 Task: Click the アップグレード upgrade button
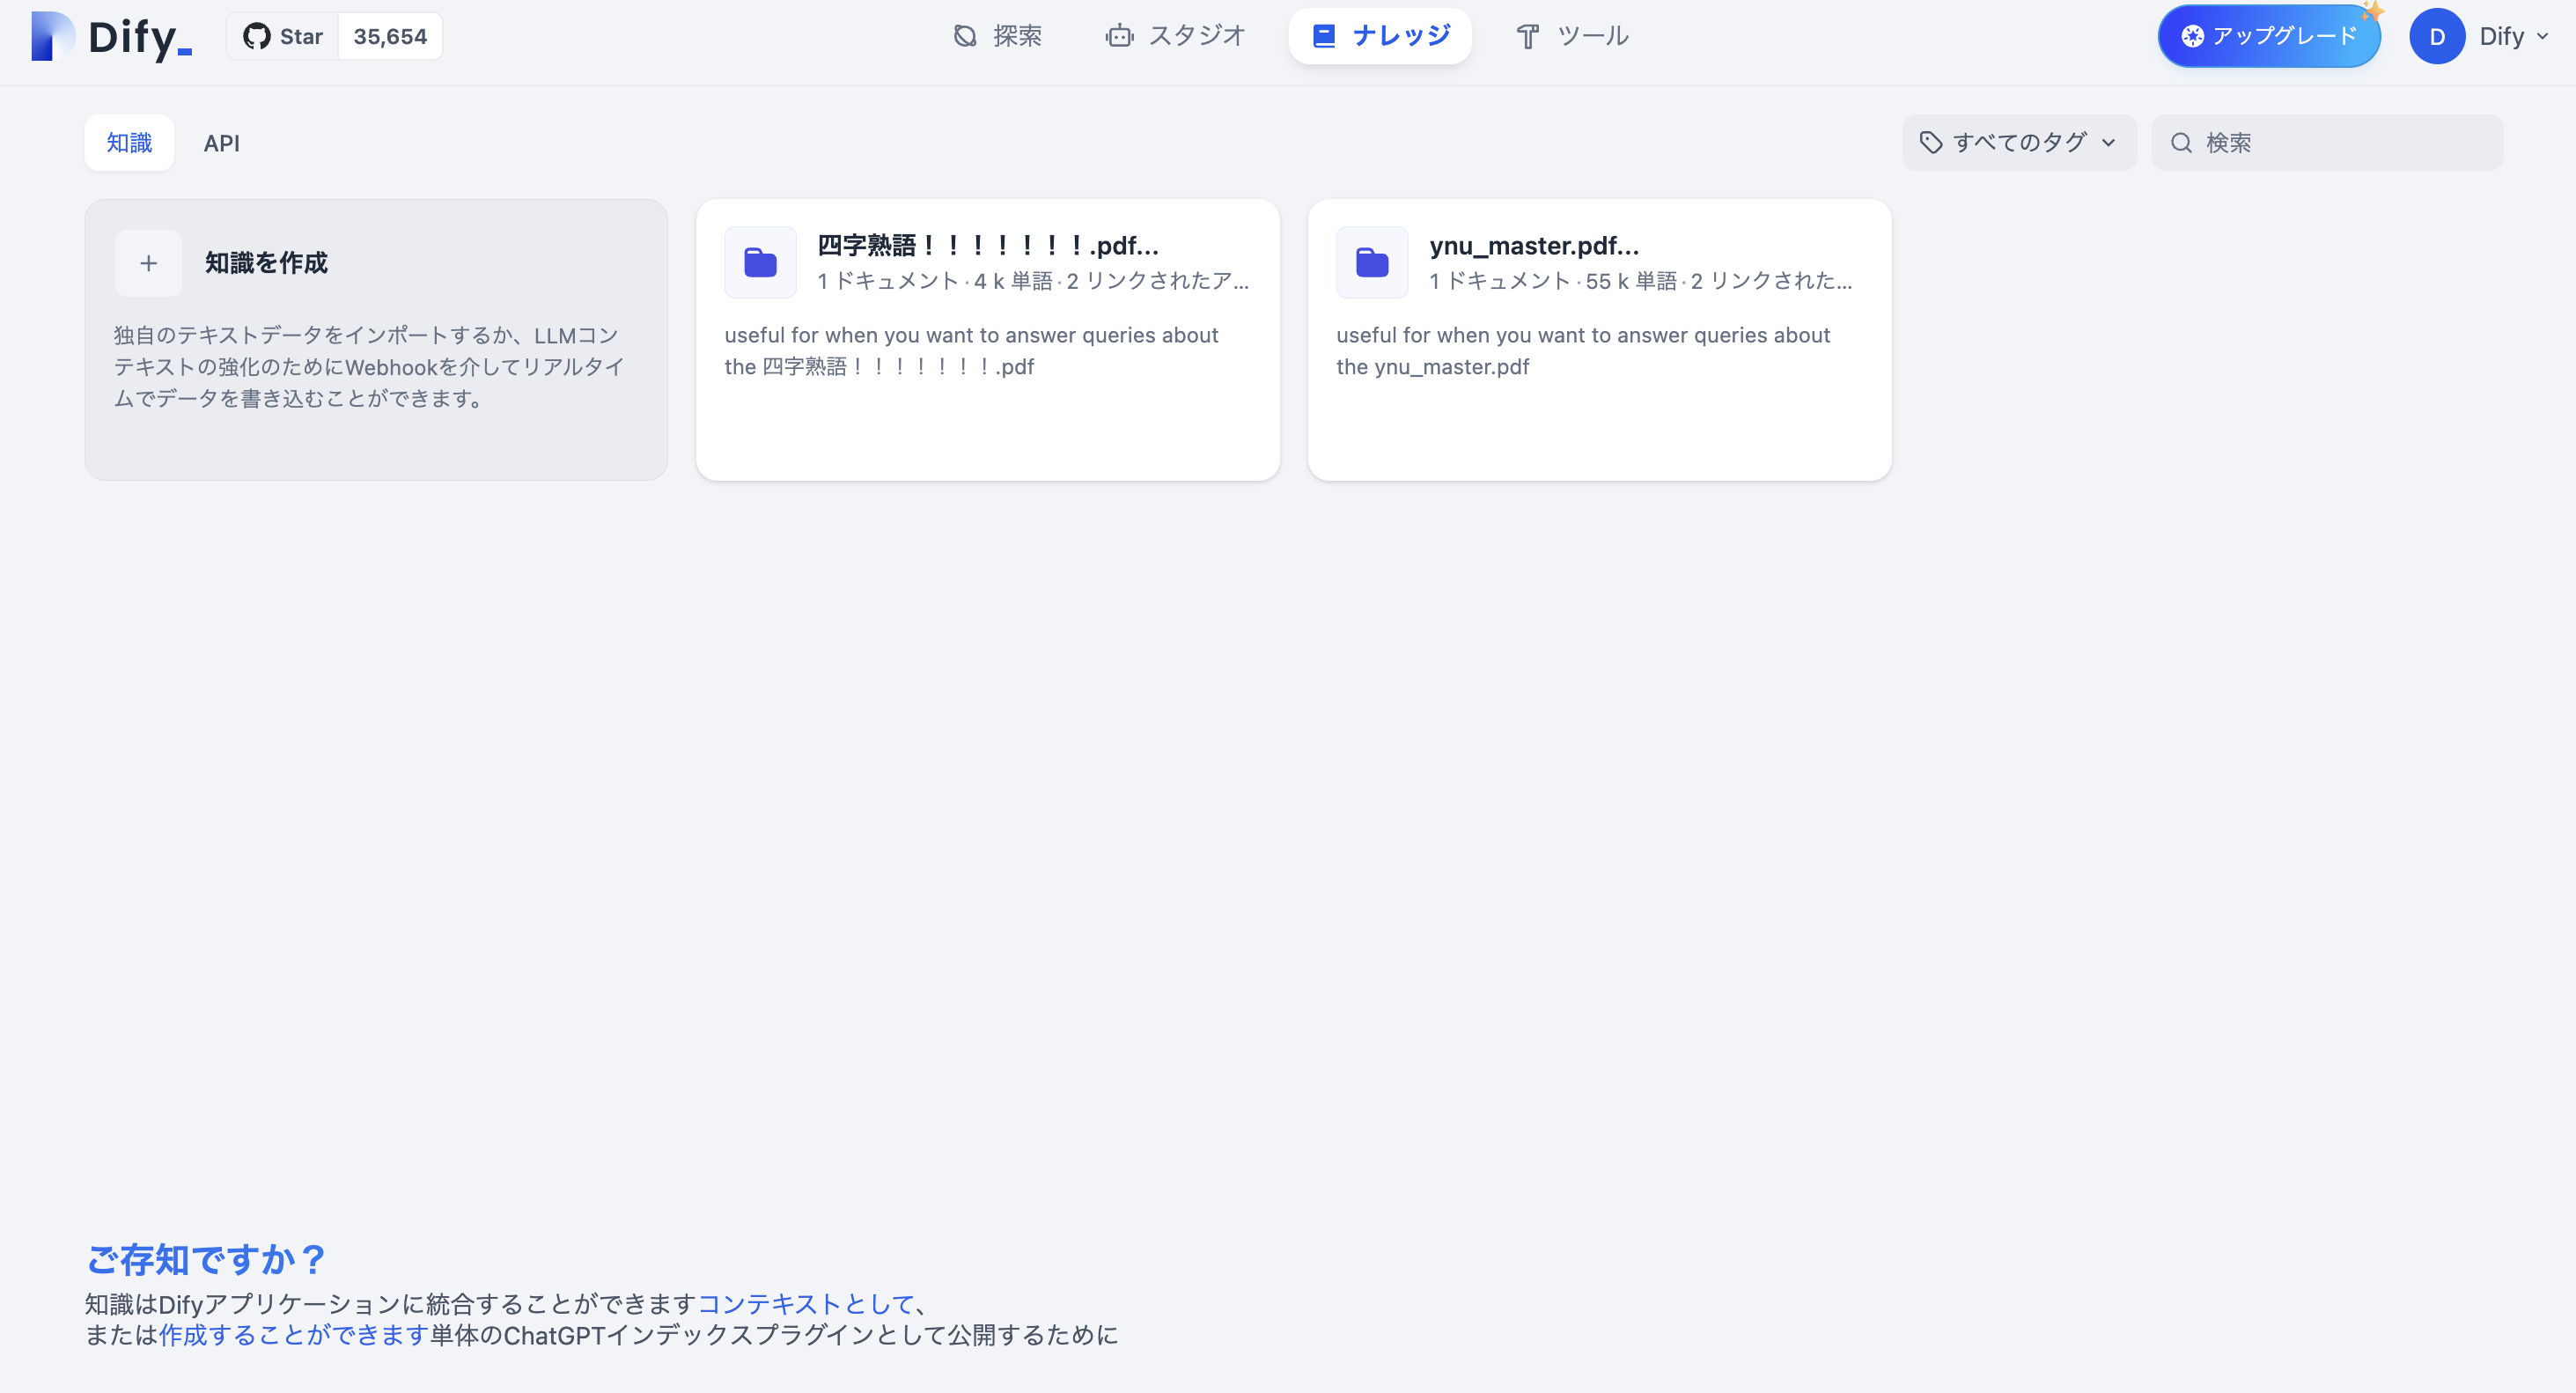pyautogui.click(x=2268, y=37)
